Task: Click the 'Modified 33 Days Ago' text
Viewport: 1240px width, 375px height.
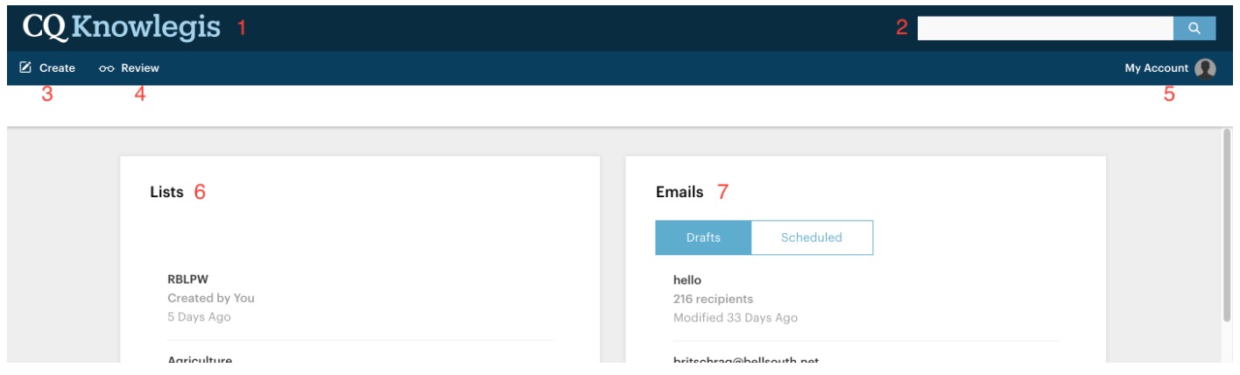Action: tap(735, 317)
